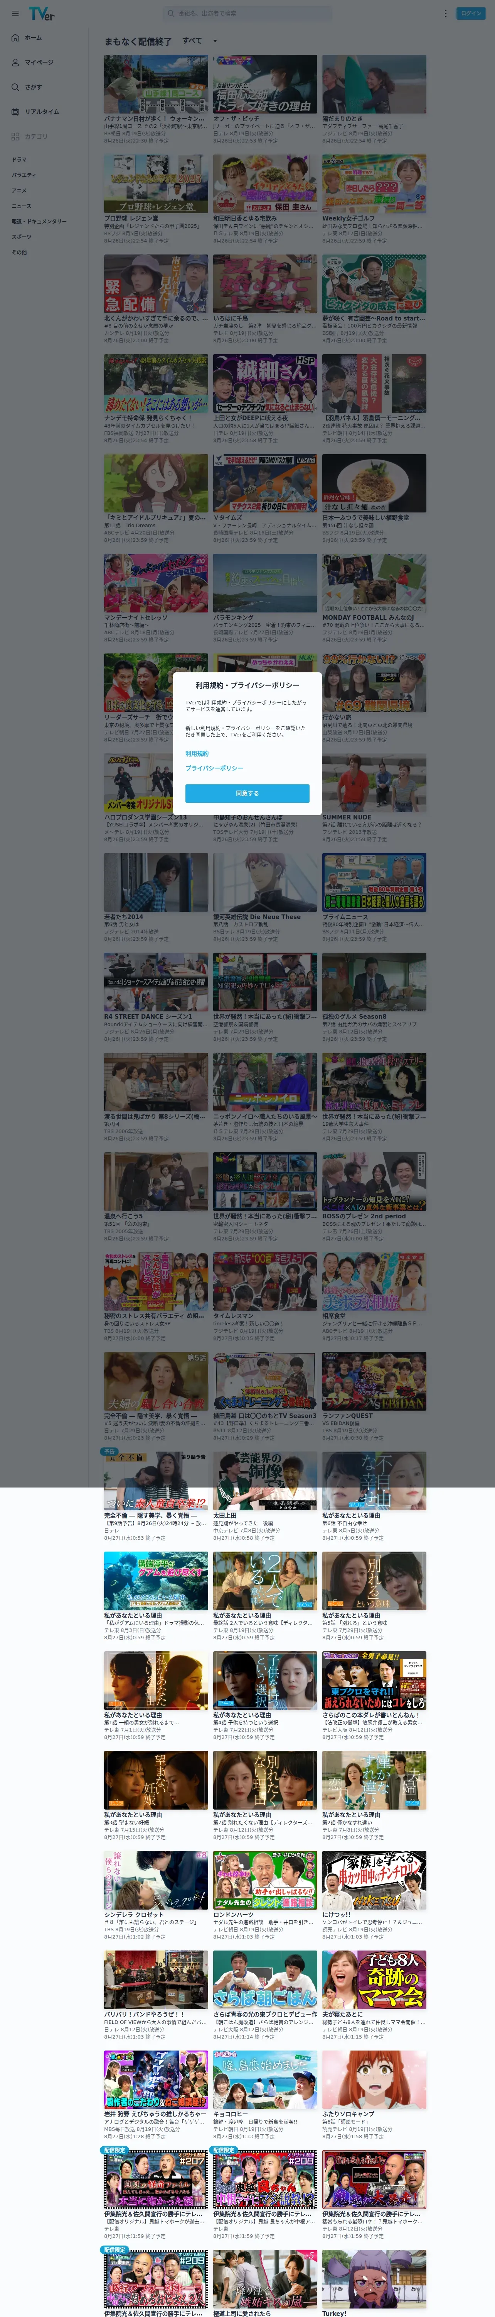Screen dimensions: 495x2317
Task: Click the 和田明日香とゆる宅飲み title text
Action: [245, 219]
